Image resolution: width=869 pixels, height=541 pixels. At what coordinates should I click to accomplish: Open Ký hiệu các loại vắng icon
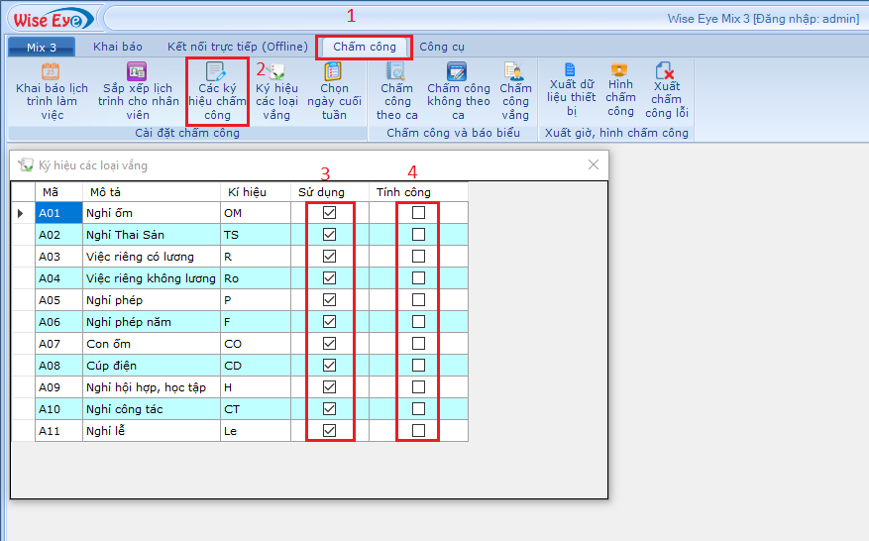277,72
